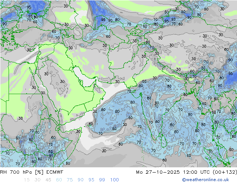Pick the 45 value in the legend
Viewport: 237px width, 183px height.
click(48, 180)
